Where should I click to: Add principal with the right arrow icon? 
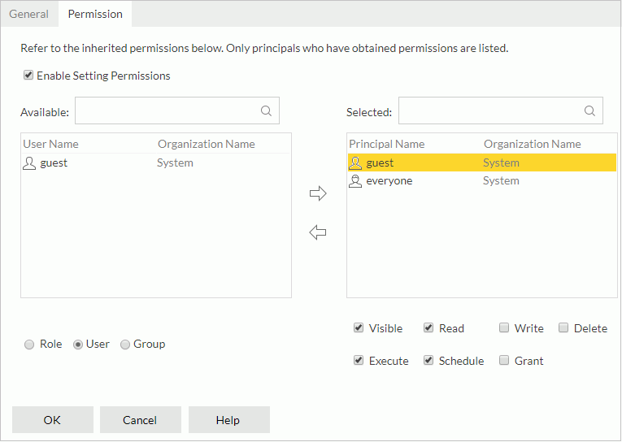[x=318, y=193]
